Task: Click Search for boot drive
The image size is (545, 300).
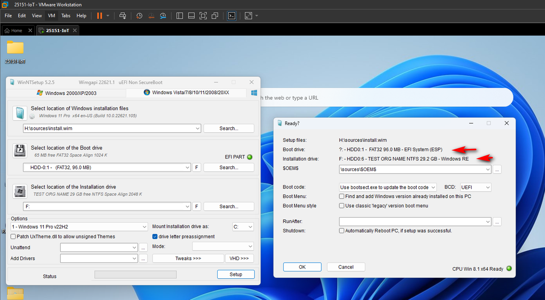Action: (x=229, y=168)
